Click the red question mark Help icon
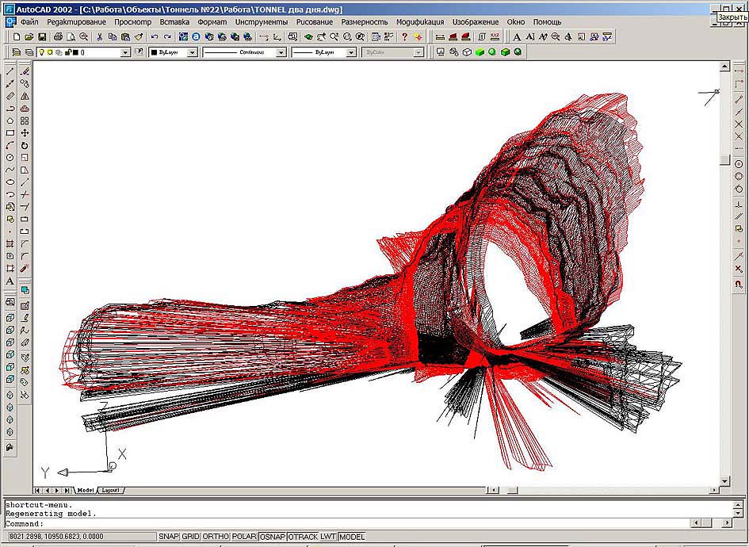 pyautogui.click(x=404, y=36)
